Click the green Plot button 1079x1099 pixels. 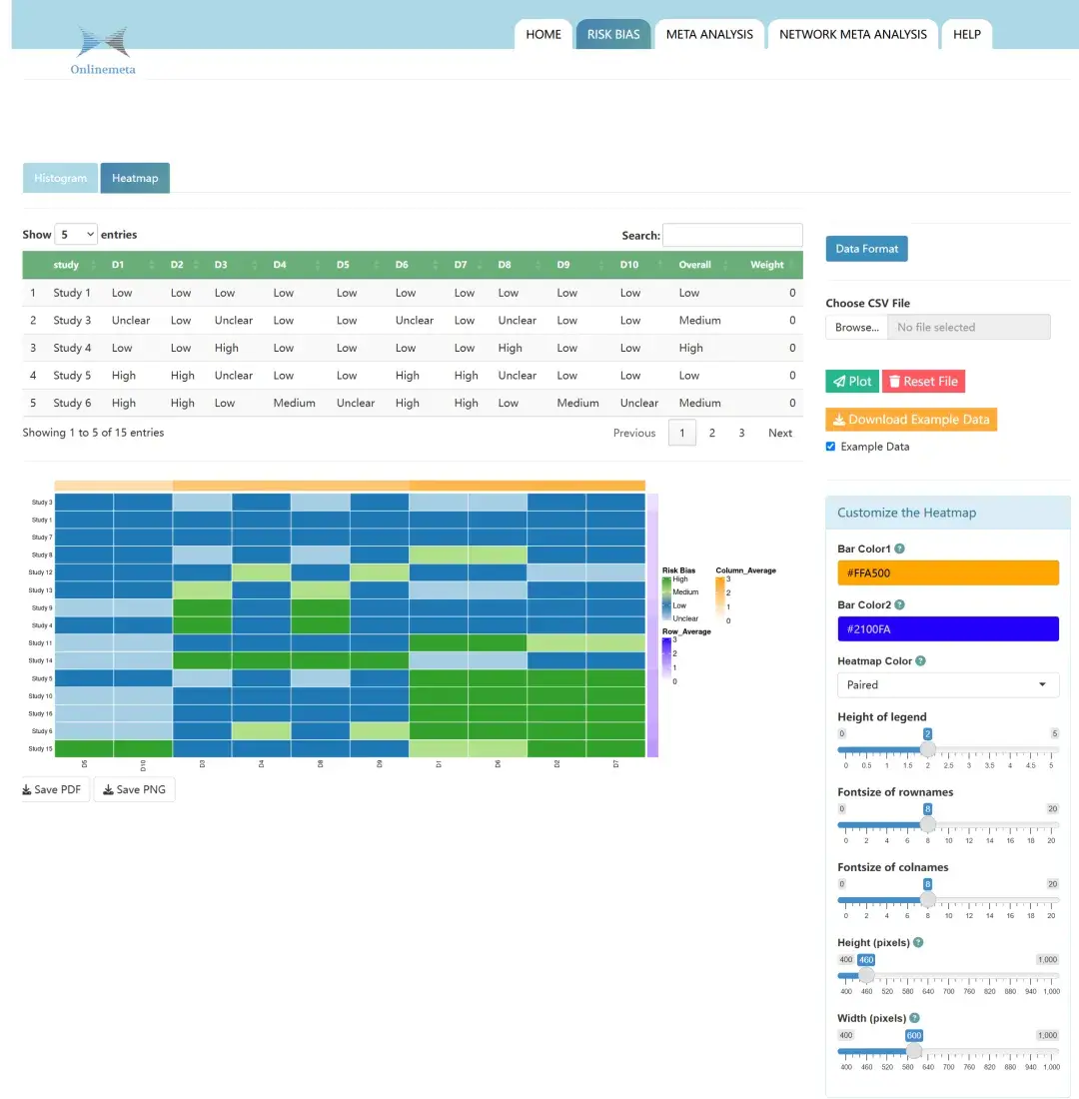pos(852,382)
